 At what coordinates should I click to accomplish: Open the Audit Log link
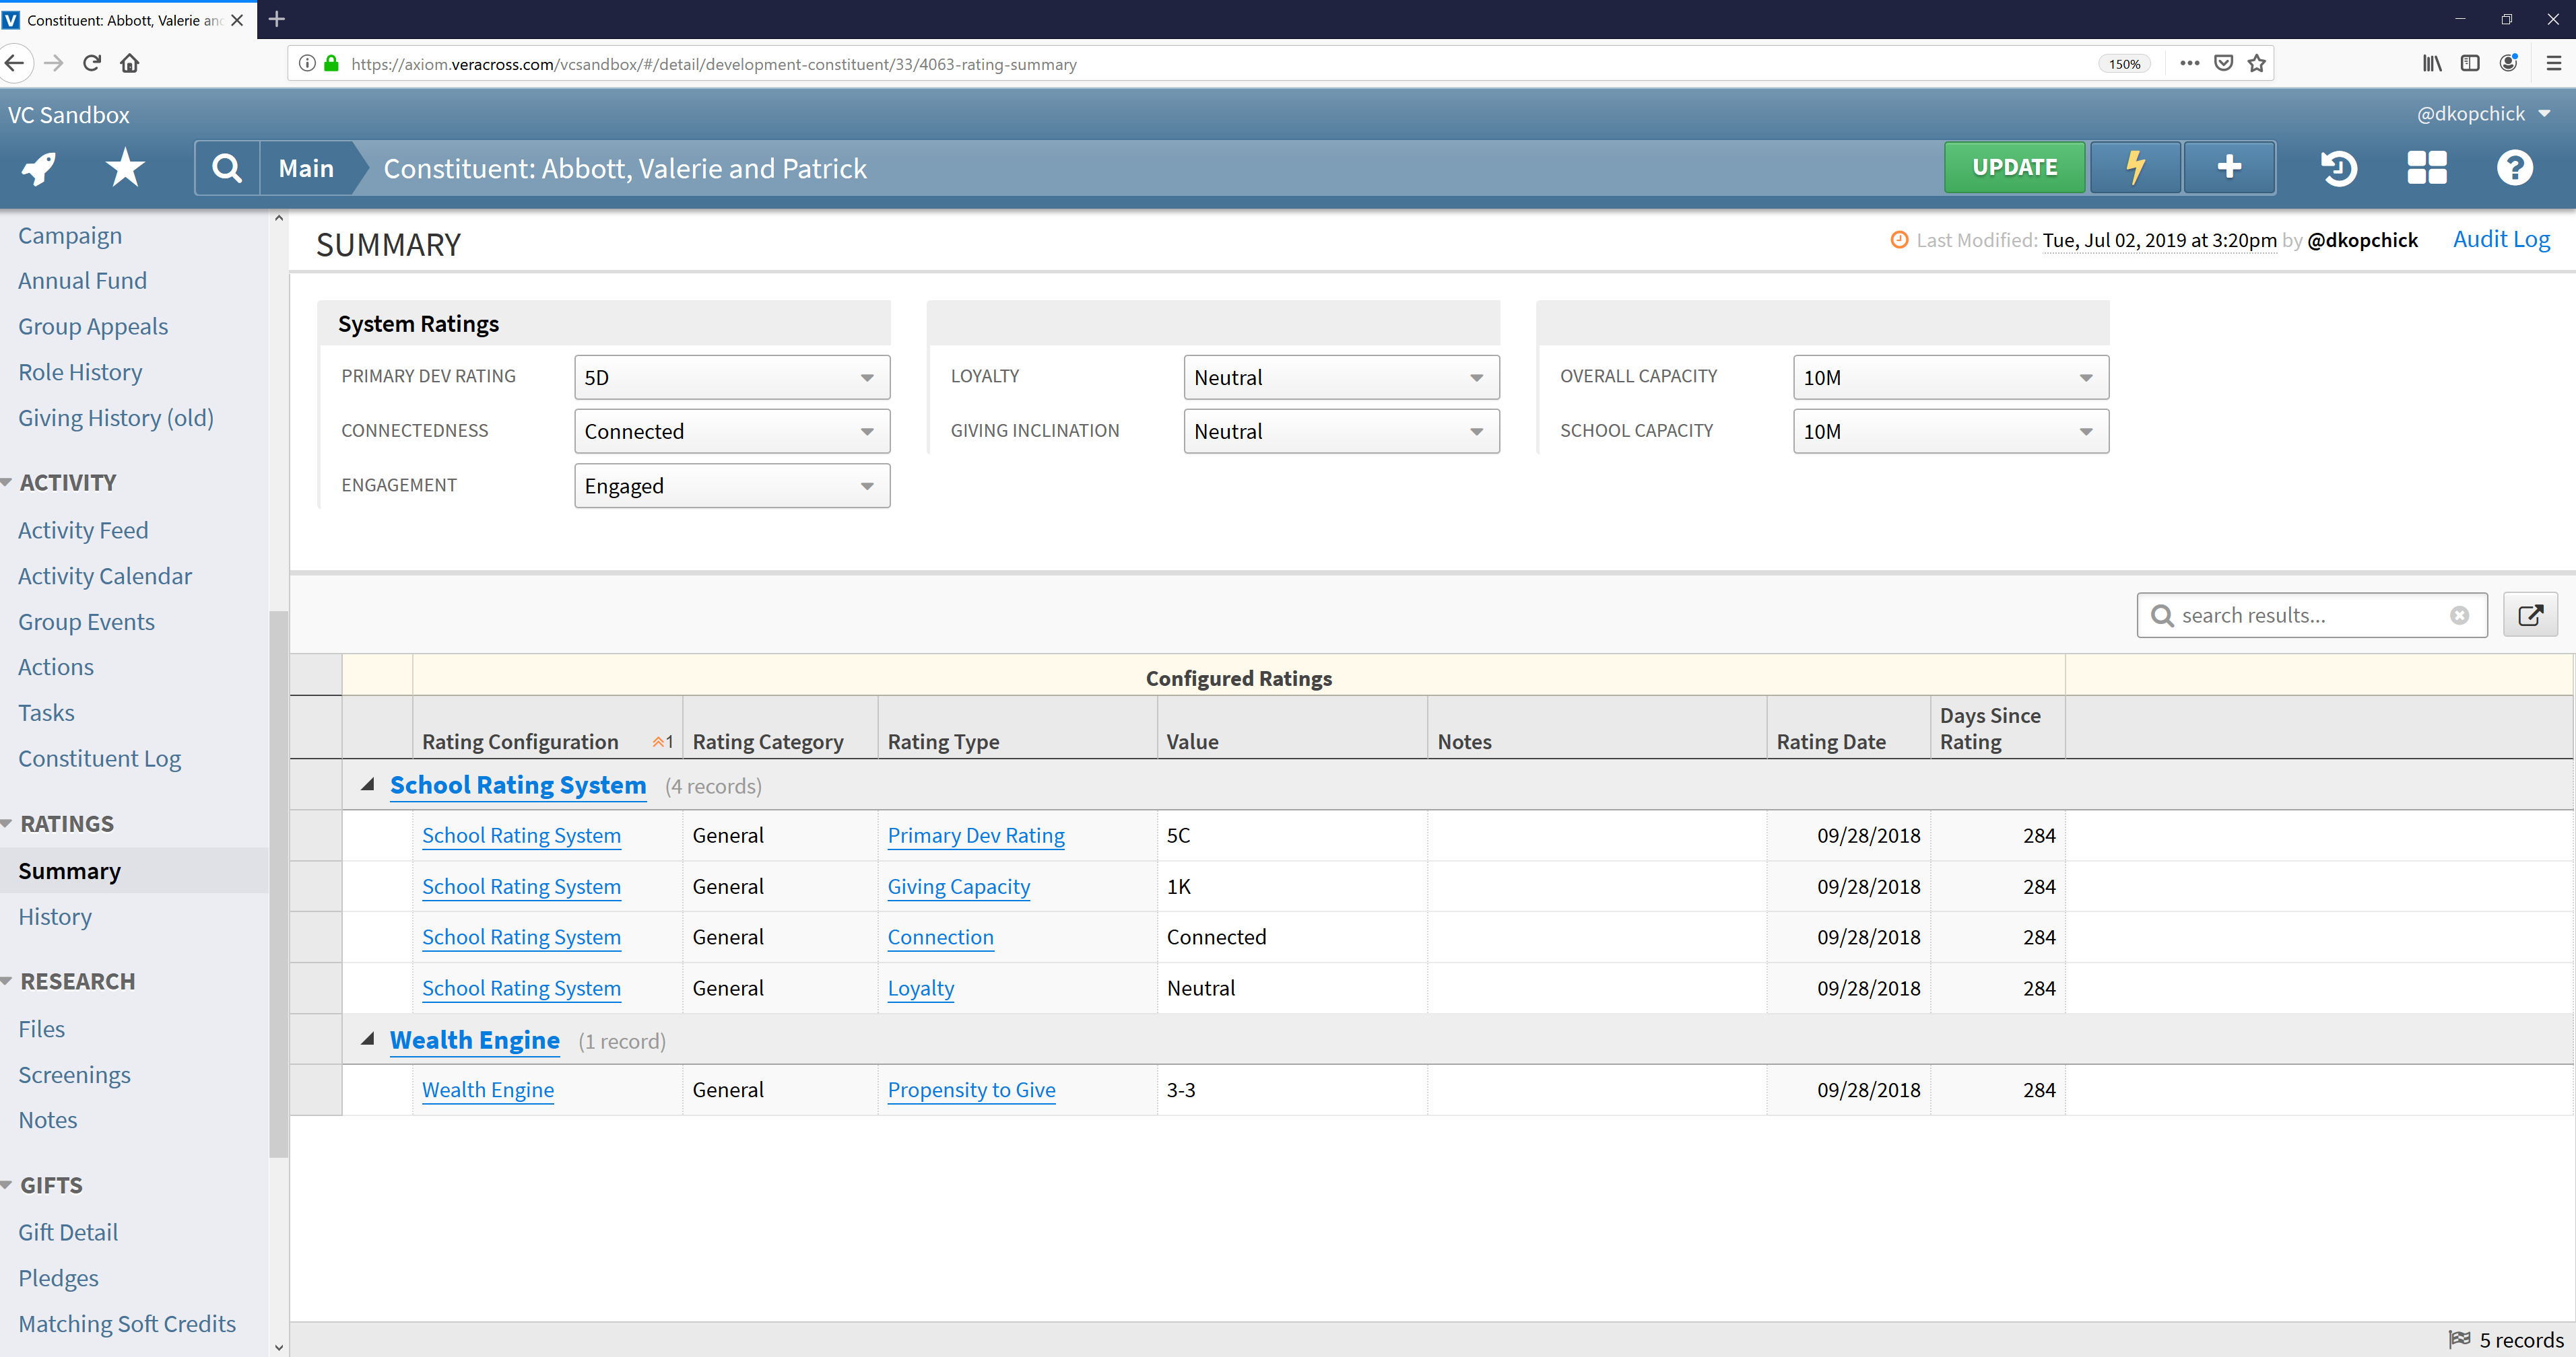[2500, 240]
